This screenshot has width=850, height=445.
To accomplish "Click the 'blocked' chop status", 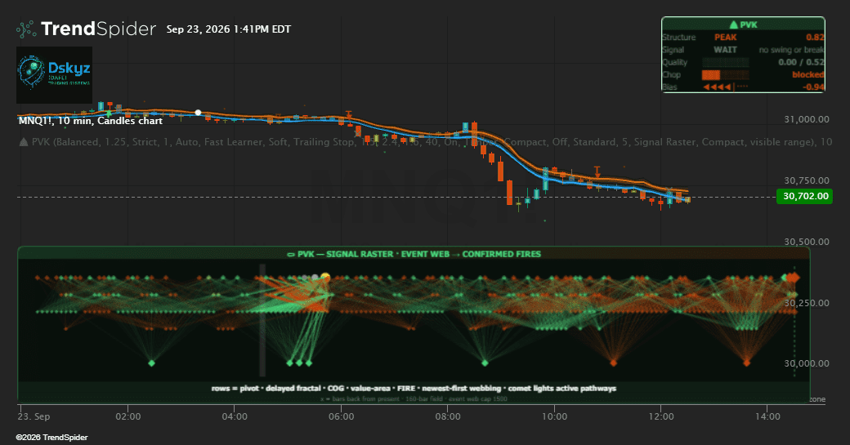I will [807, 74].
